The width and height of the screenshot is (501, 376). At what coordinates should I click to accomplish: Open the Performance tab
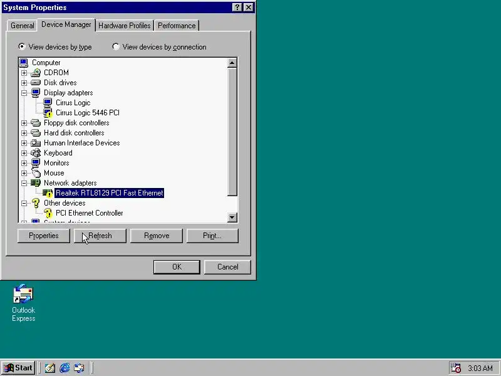(177, 26)
